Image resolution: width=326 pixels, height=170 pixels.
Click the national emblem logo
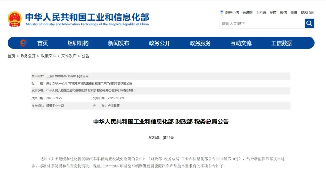point(15,19)
